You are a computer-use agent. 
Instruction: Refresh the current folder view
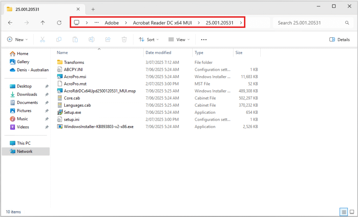click(x=59, y=23)
